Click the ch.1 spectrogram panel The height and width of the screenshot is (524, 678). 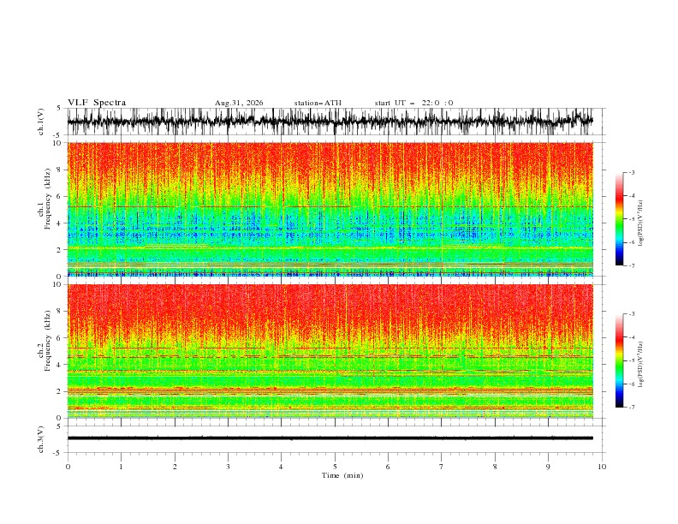(330, 209)
